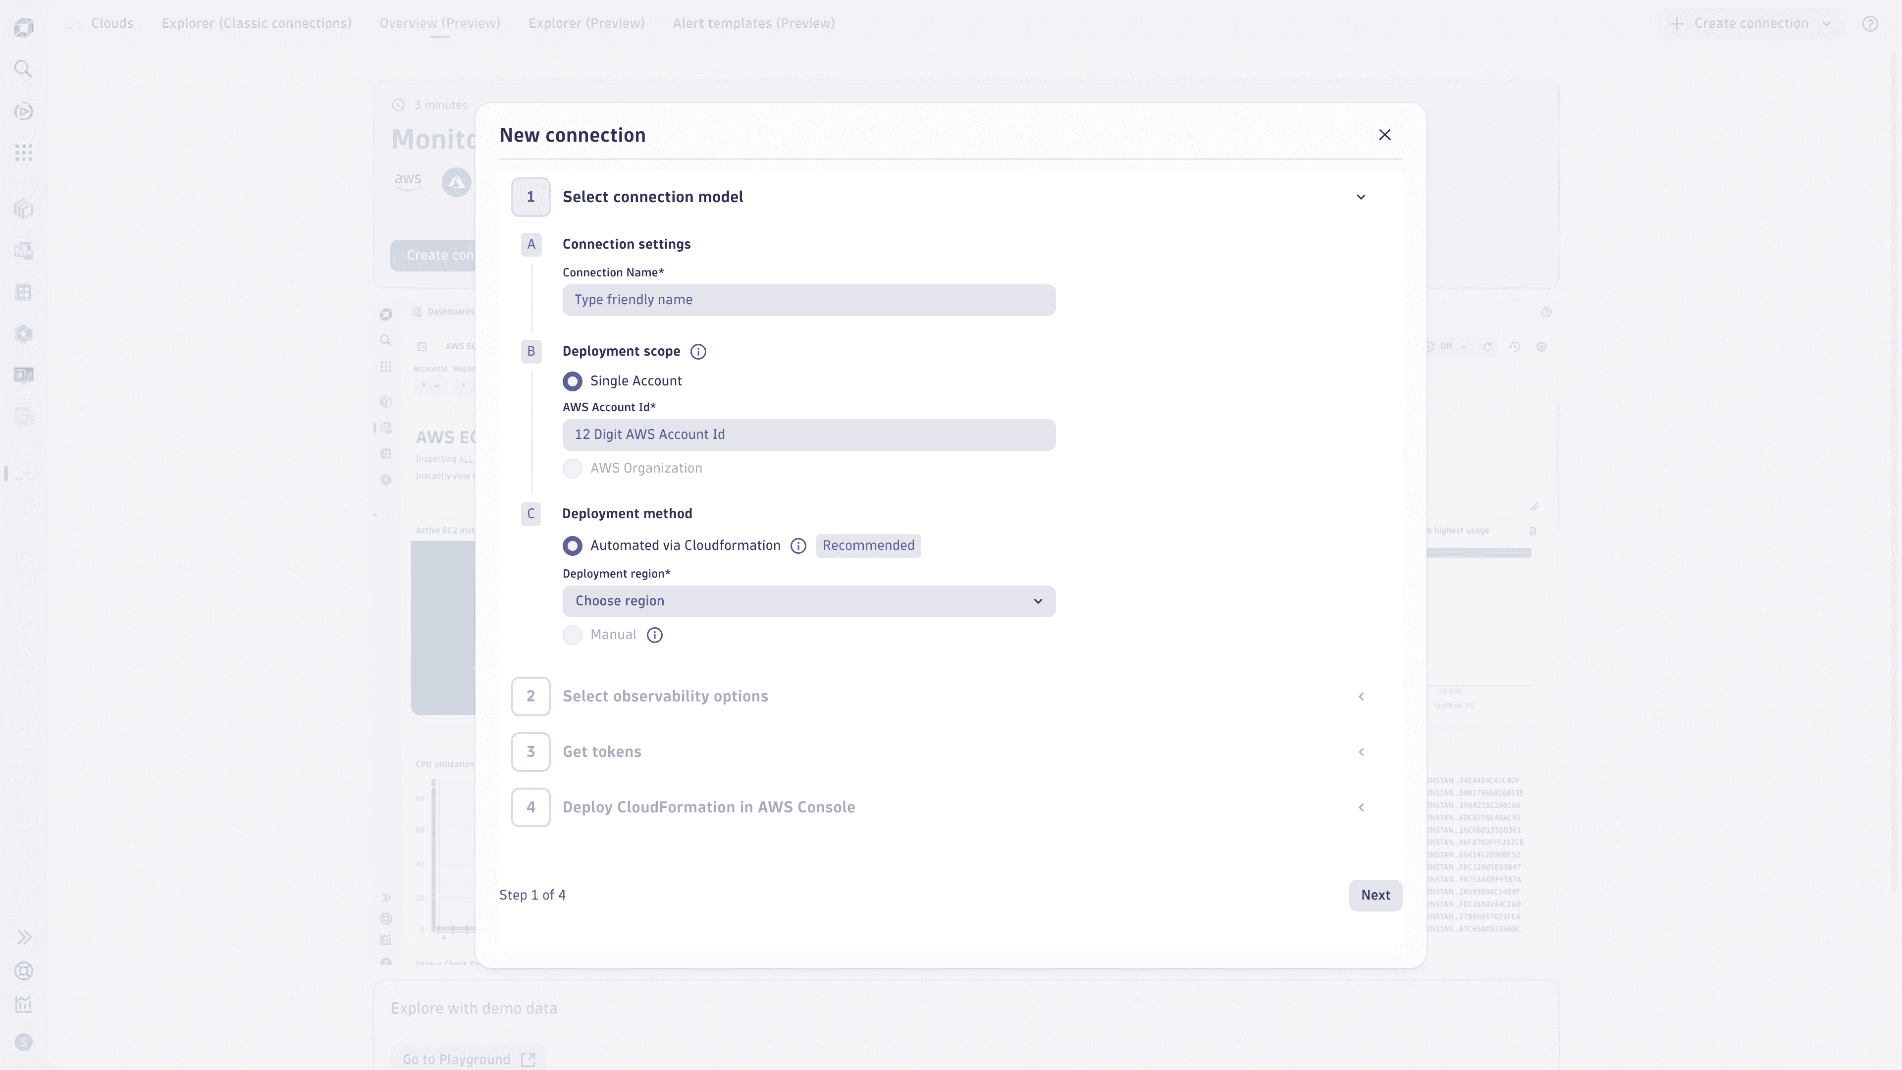Show Manual deployment info icon
1902x1070 pixels.
(x=654, y=635)
